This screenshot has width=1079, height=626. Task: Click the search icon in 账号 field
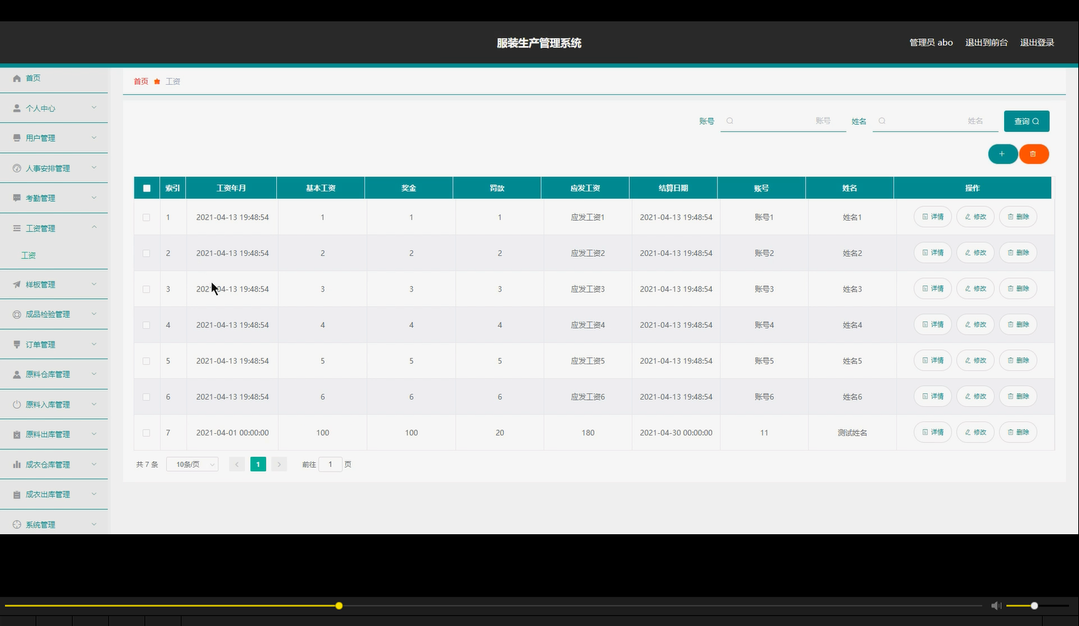coord(730,121)
